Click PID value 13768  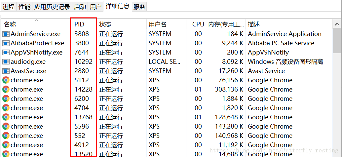click(x=83, y=117)
